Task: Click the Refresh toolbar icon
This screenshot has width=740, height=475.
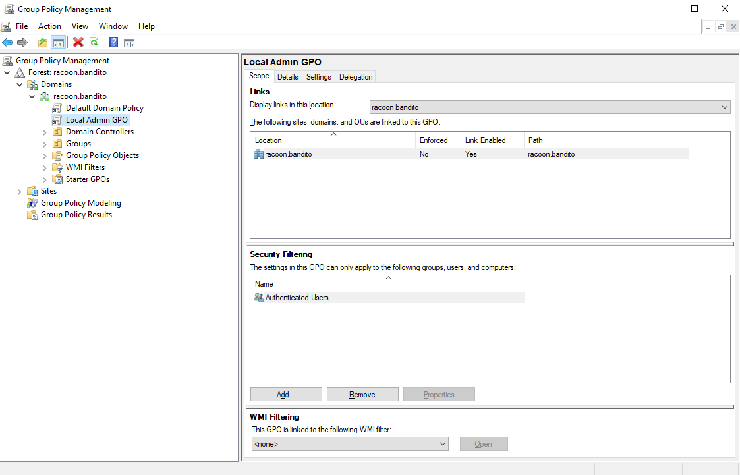Action: tap(93, 42)
